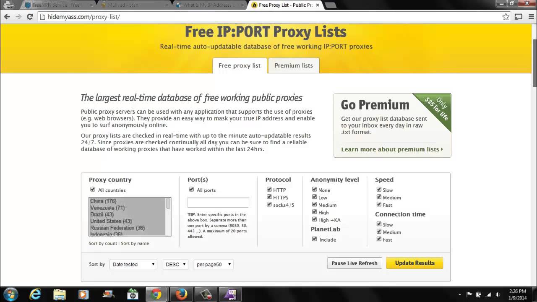
Task: Select the Free proxy list page tab
Action: (240, 65)
